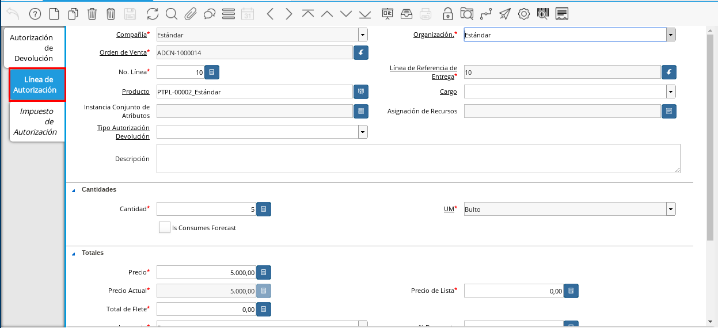Image resolution: width=718 pixels, height=328 pixels.
Task: Open the chat speech bubbles icon
Action: [210, 13]
